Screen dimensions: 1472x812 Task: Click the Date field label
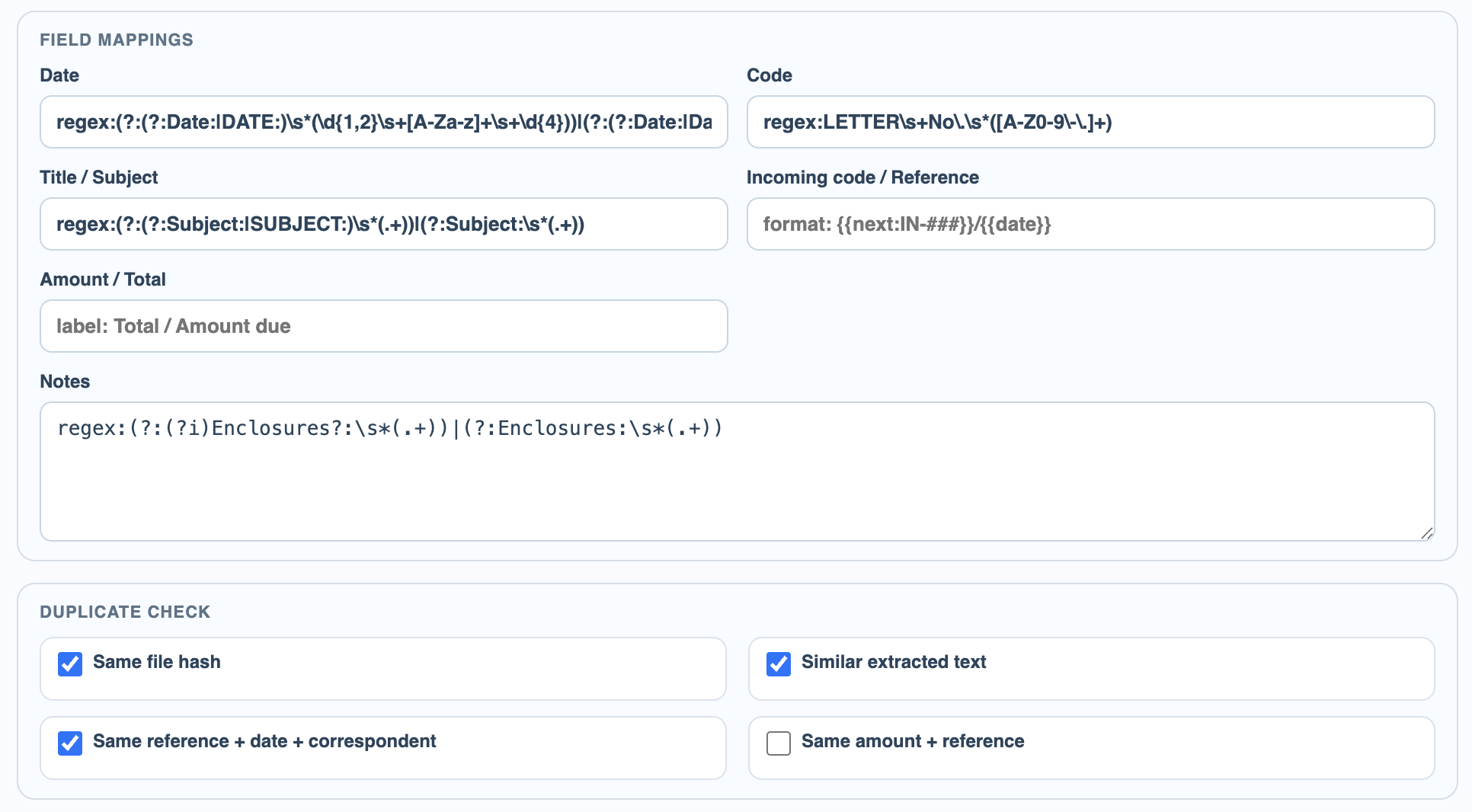[x=59, y=75]
